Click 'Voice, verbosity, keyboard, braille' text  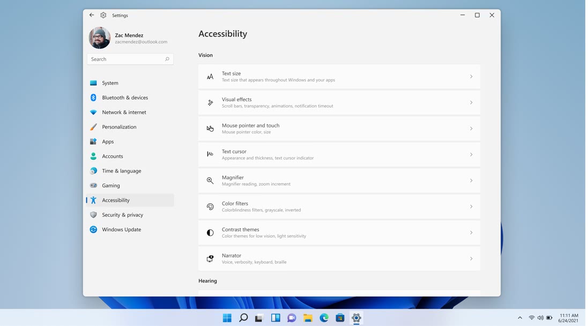click(x=254, y=262)
